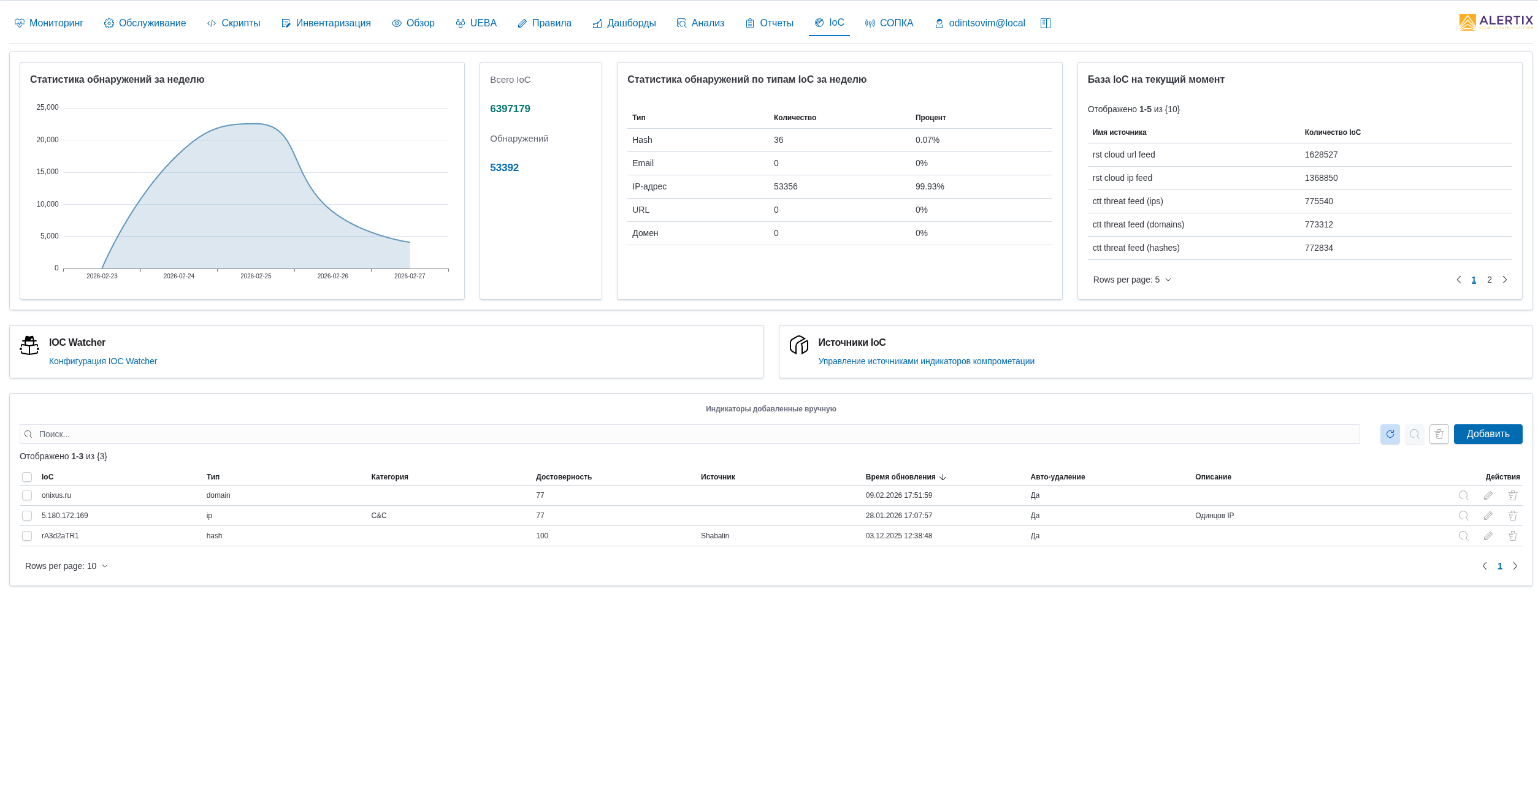Delete the rA3d2aTR1 hash indicator
This screenshot has width=1538, height=786.
pyautogui.click(x=1512, y=536)
